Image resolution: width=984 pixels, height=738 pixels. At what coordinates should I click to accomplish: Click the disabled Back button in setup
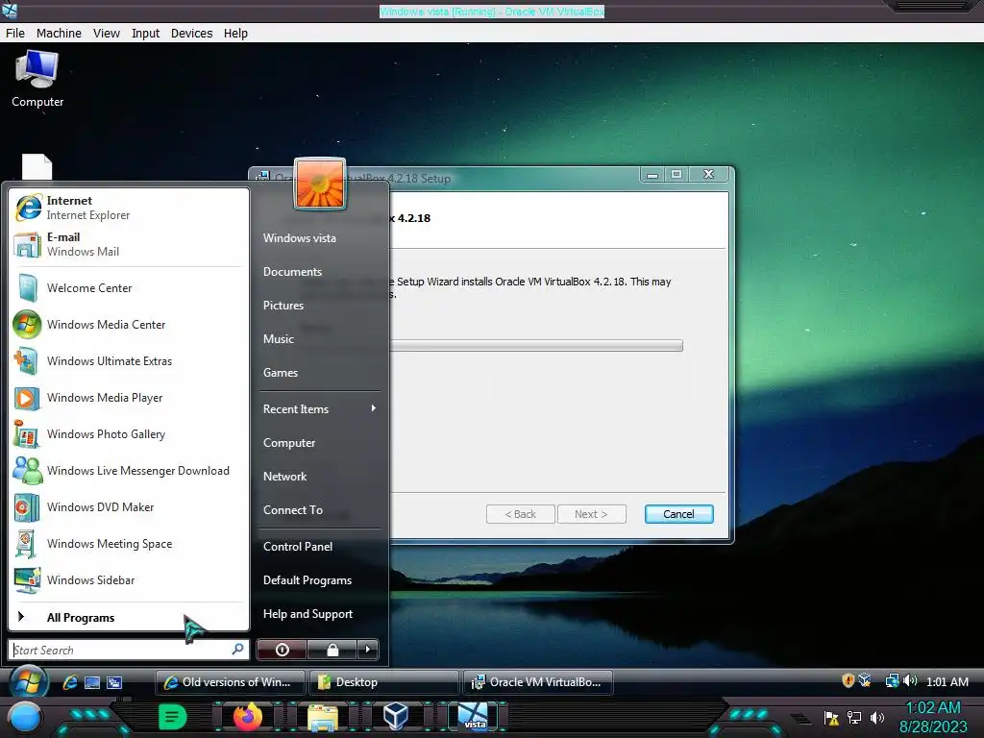[x=520, y=514]
